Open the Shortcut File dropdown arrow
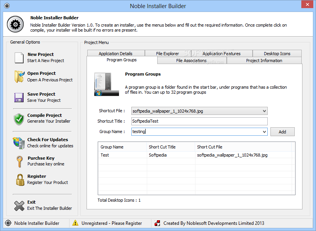 [x=264, y=111]
